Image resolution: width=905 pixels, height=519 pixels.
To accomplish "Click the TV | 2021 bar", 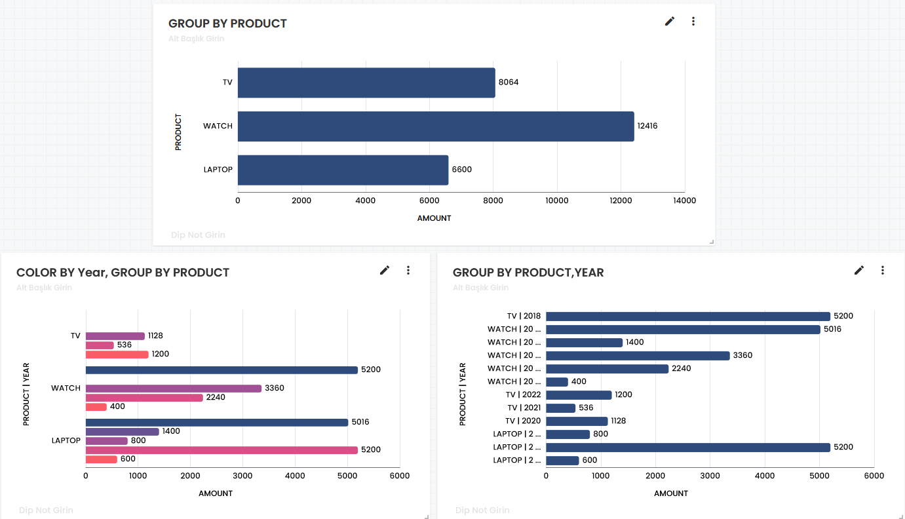I will pyautogui.click(x=560, y=408).
